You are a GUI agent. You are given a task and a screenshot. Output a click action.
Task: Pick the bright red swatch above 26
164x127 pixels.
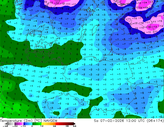click(56, 124)
